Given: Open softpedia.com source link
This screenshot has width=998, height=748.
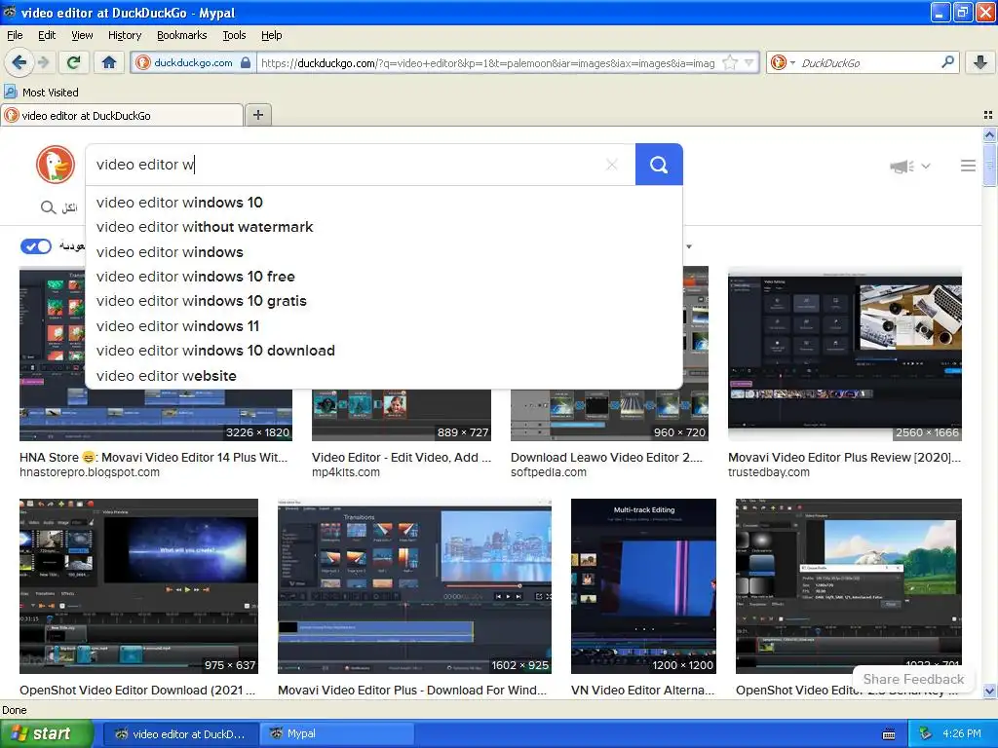Looking at the screenshot, I should pyautogui.click(x=549, y=472).
